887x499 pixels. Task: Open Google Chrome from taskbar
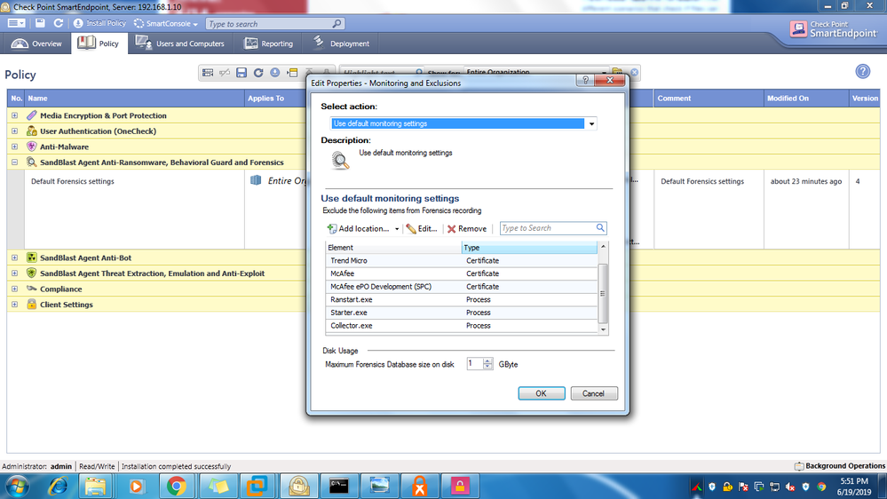point(177,486)
